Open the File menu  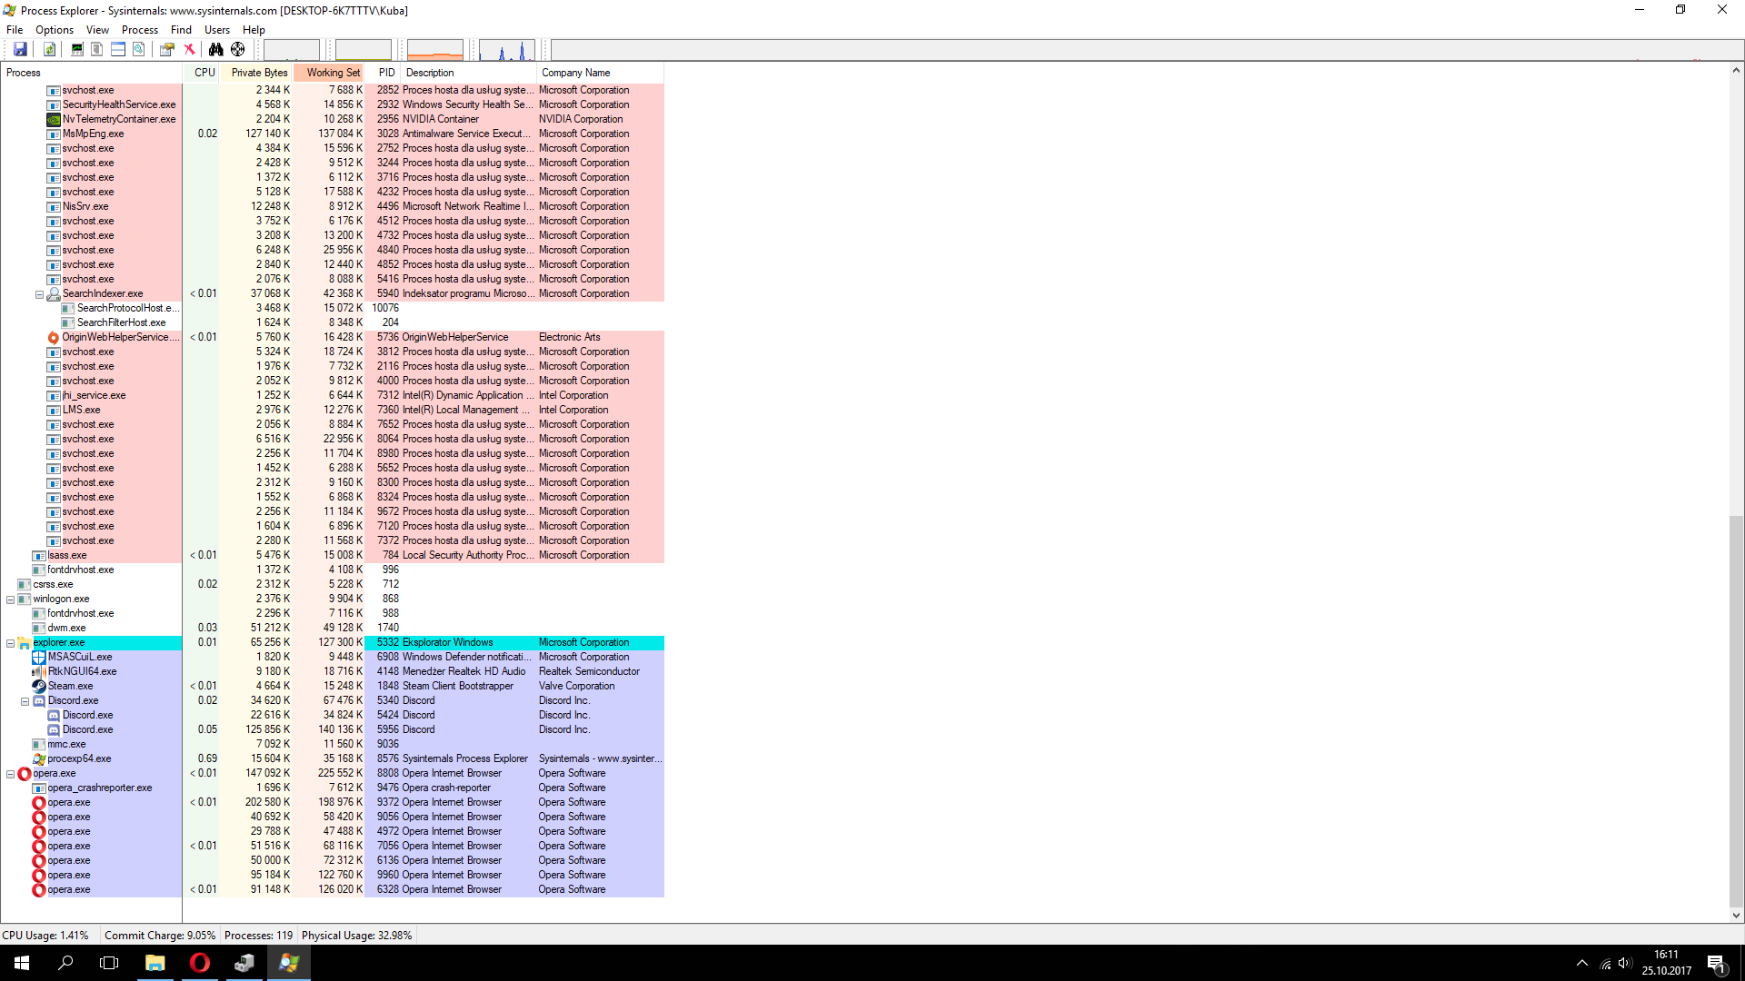(15, 30)
